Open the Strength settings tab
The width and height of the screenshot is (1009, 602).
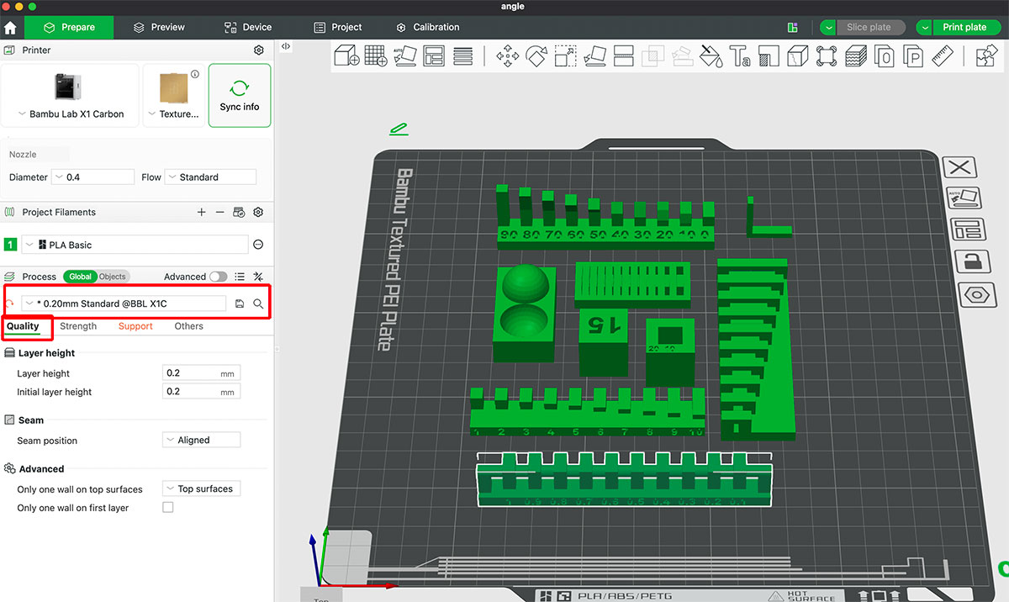point(77,325)
